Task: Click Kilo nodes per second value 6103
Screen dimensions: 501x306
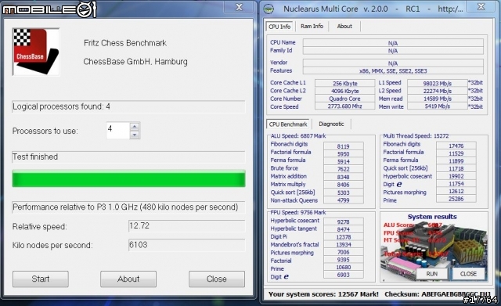Action: (186, 245)
